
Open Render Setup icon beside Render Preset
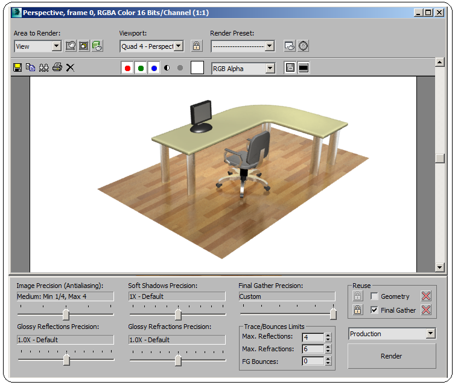tap(289, 46)
